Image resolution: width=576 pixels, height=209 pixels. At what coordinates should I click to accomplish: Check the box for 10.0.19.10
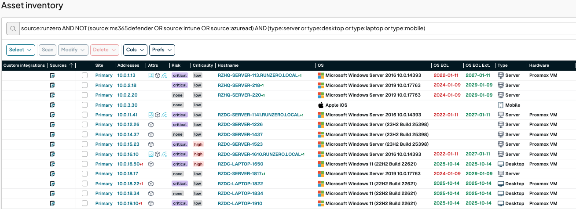point(85,203)
